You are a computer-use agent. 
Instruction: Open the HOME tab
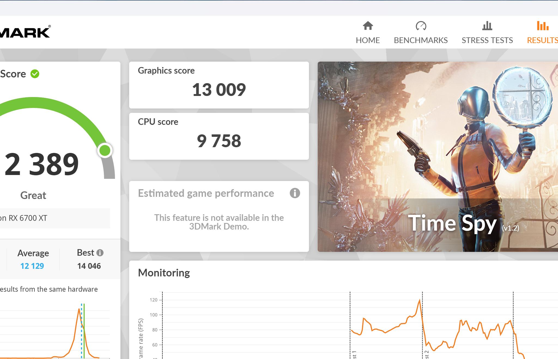point(368,40)
